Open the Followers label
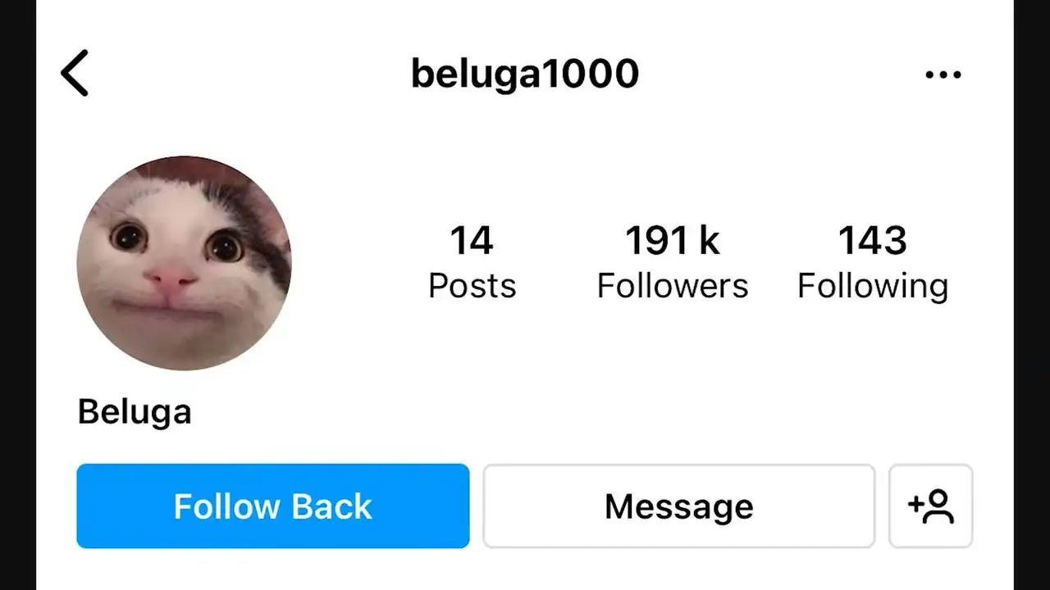Image resolution: width=1050 pixels, height=590 pixels. click(672, 286)
